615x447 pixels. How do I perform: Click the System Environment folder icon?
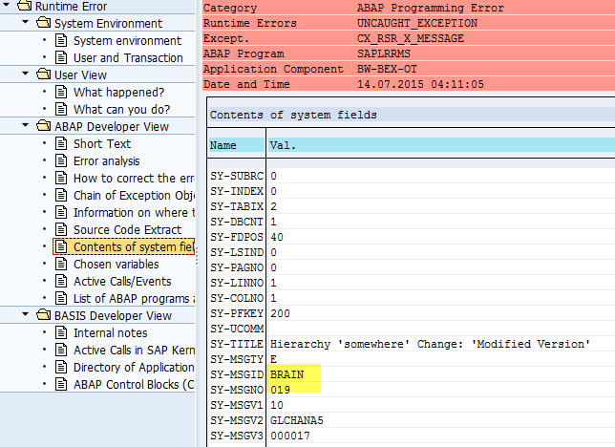[44, 23]
